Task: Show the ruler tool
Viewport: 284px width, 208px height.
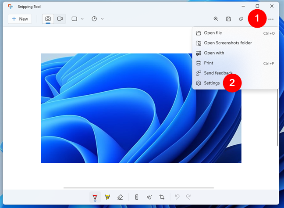Action: pos(137,197)
